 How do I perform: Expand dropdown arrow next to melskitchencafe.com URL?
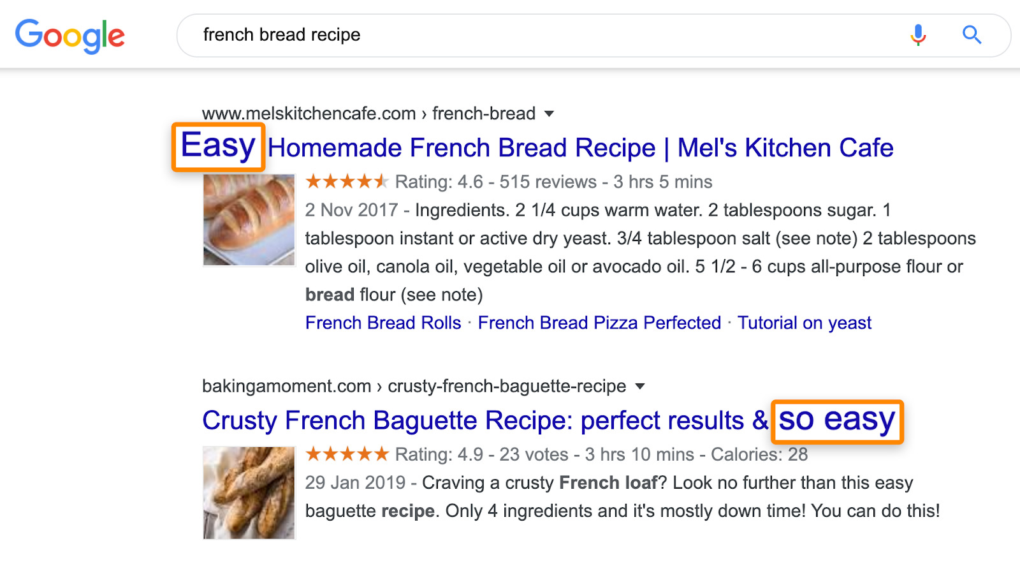549,114
